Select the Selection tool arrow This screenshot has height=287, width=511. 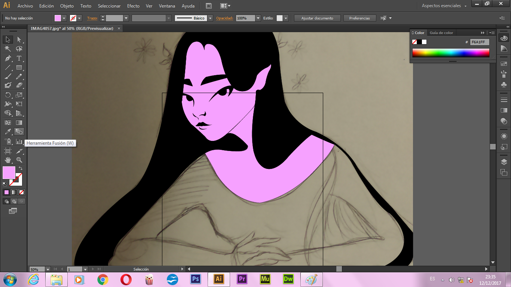pyautogui.click(x=8, y=39)
